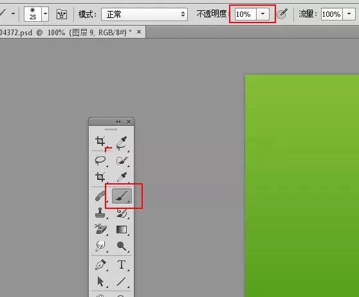Open the flow 流量 dropdown arrow
Viewport: 359px width, 297px height.
[349, 14]
